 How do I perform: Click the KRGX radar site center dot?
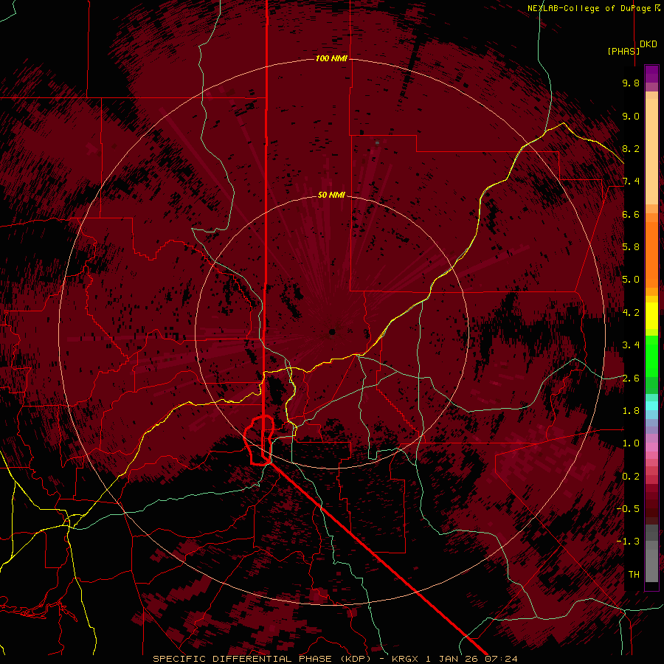pyautogui.click(x=332, y=332)
